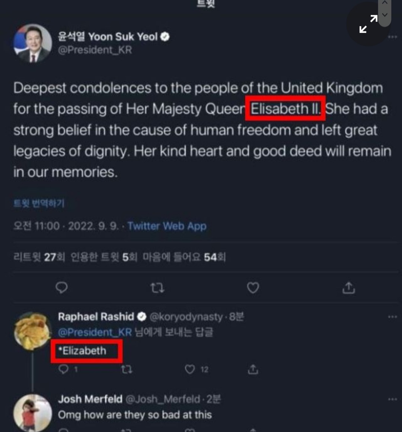Retweet Raphael Rashid's reply
This screenshot has width=402, height=432.
click(x=127, y=369)
